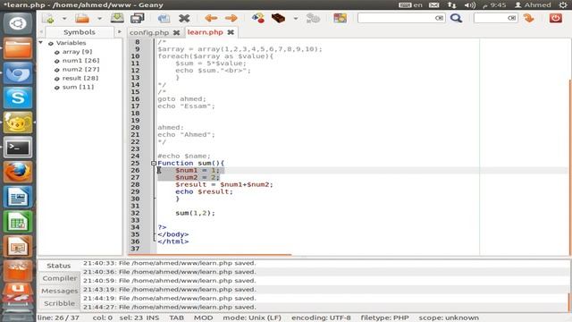Show previous sidebar tab with left arrow
The width and height of the screenshot is (572, 322).
(41, 32)
